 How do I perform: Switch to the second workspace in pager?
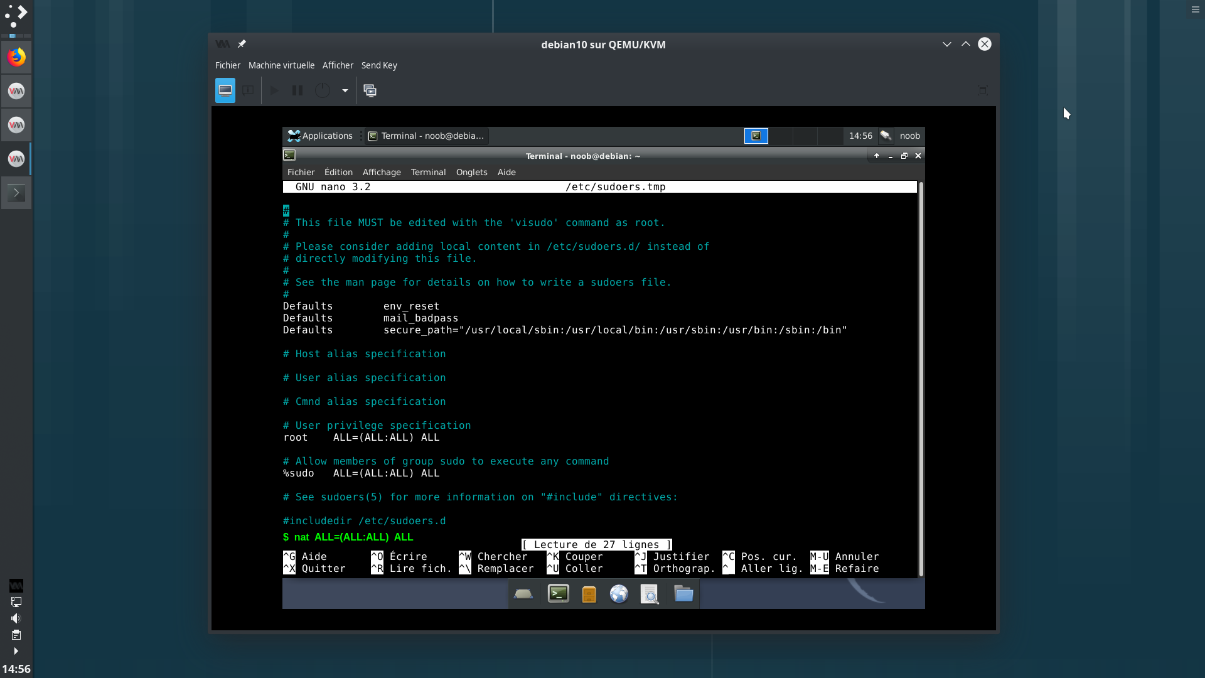tap(781, 136)
